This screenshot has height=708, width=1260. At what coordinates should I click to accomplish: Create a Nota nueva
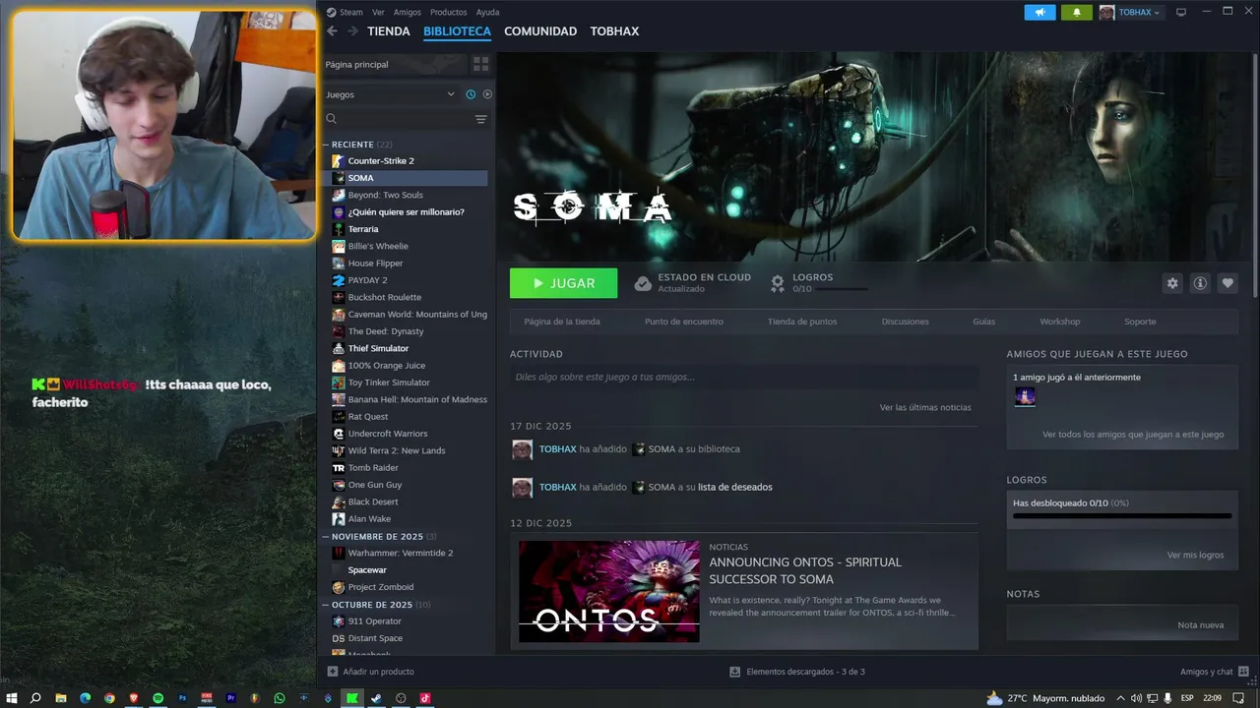[1201, 624]
